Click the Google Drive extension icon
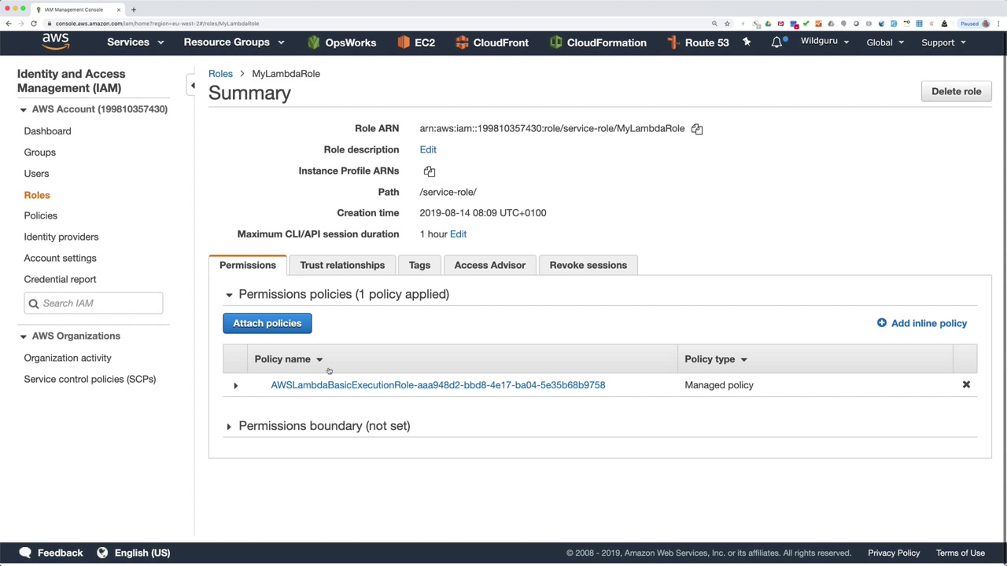This screenshot has height=566, width=1007. tap(769, 24)
